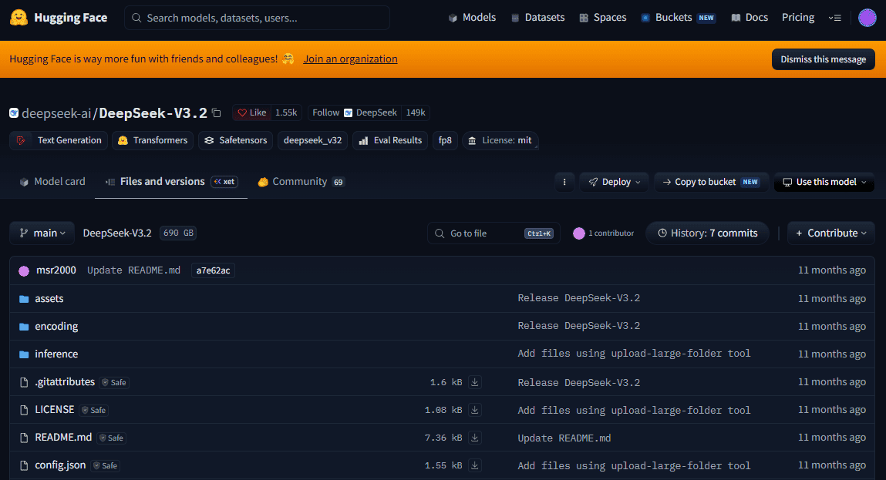886x480 pixels.
Task: Expand Use this model dropdown
Action: click(824, 182)
